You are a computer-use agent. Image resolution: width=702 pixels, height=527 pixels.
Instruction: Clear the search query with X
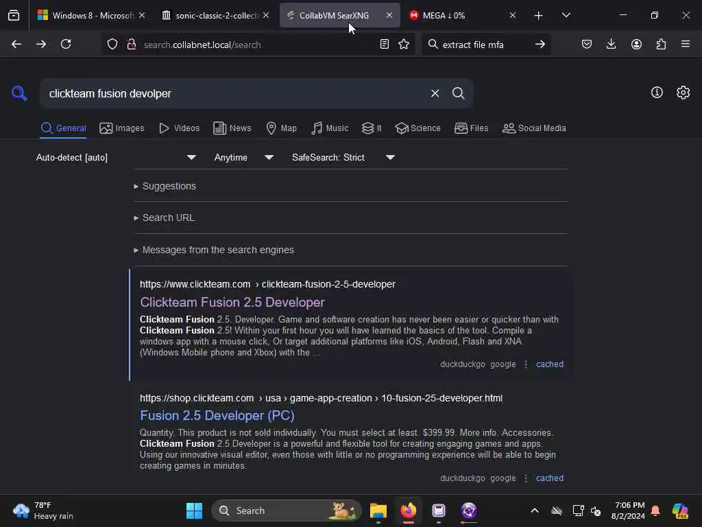(x=435, y=93)
